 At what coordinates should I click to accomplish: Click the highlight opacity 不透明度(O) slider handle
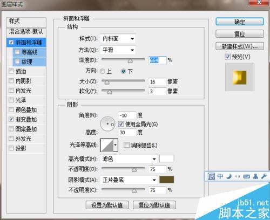coord(134,170)
